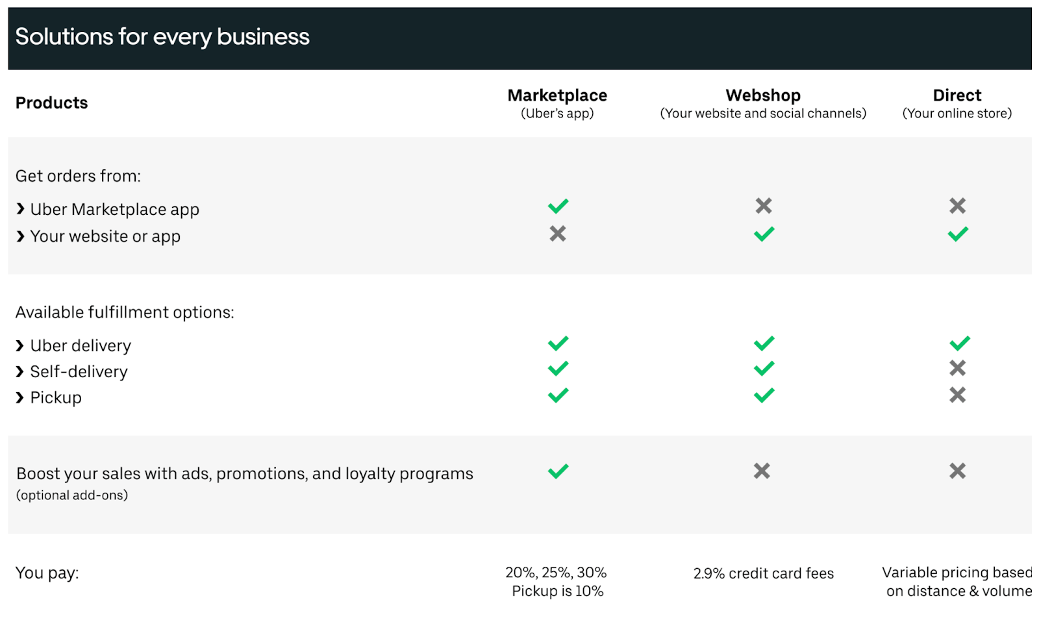Click green checkmark for Webshop Self-delivery
The width and height of the screenshot is (1039, 620).
pyautogui.click(x=764, y=369)
